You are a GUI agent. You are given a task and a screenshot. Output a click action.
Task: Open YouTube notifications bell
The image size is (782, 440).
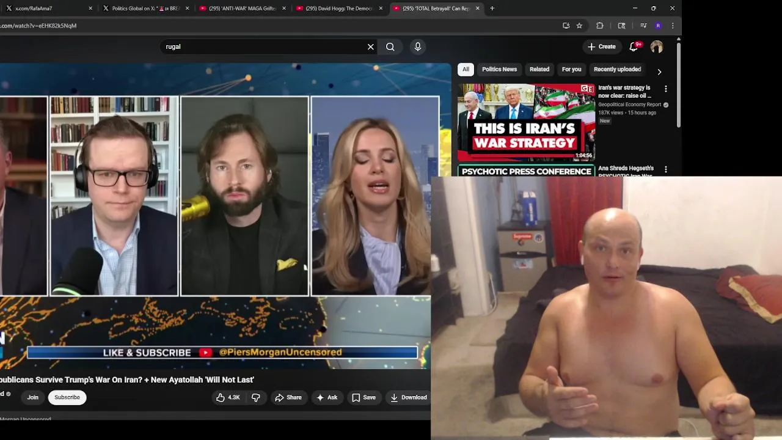tap(634, 46)
